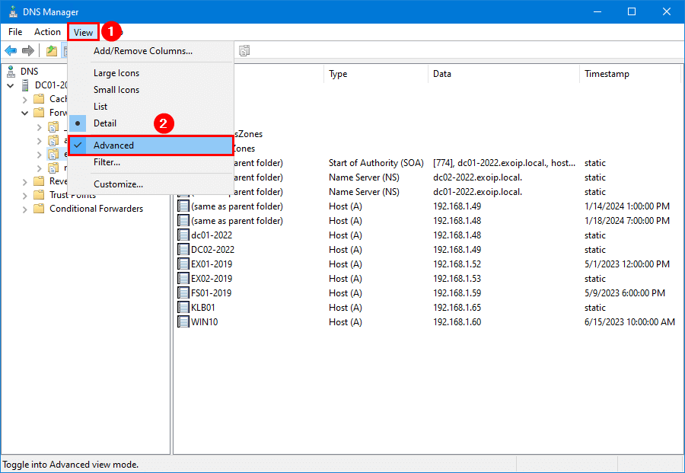Select the Conditional Forwarders folder icon
Image resolution: width=685 pixels, height=473 pixels.
(x=39, y=209)
